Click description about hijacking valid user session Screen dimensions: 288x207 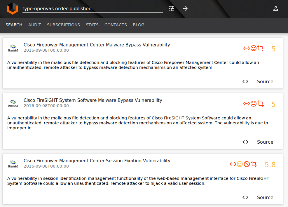(x=138, y=181)
